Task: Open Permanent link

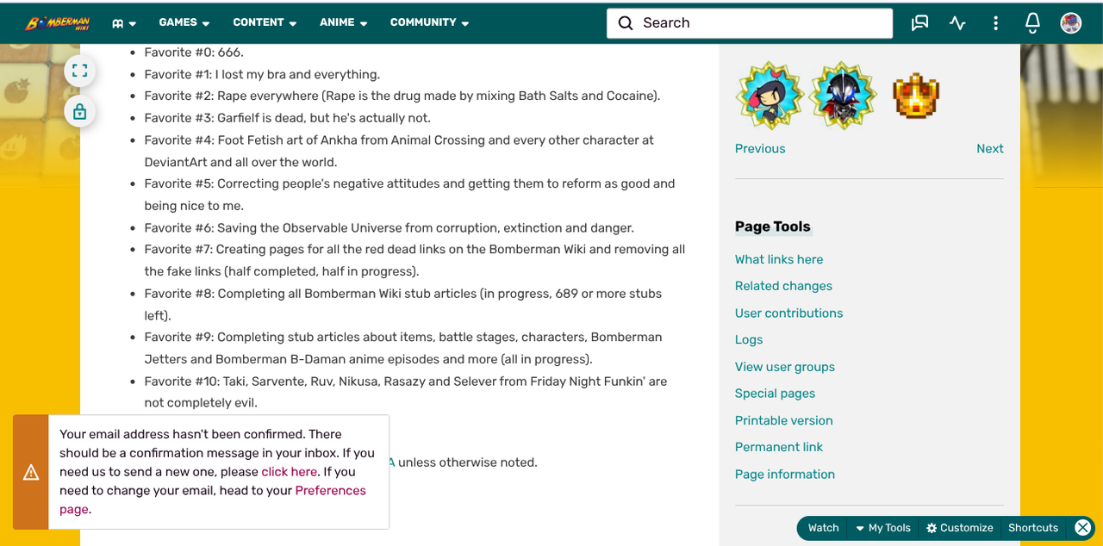Action: click(779, 447)
